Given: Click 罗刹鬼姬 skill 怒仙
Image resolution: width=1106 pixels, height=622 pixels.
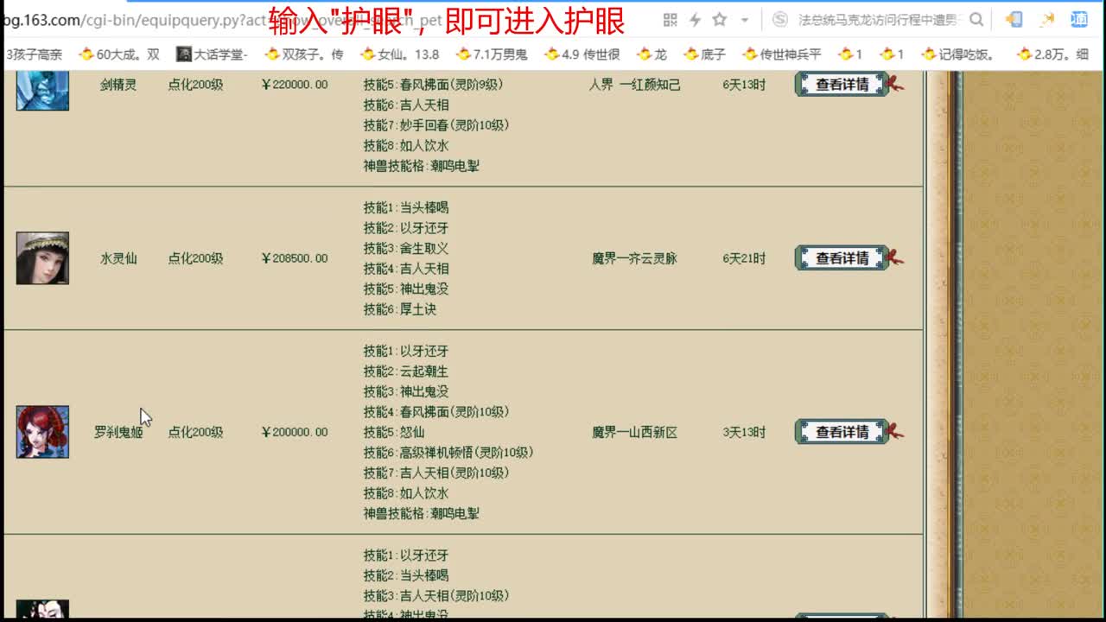Looking at the screenshot, I should (394, 432).
